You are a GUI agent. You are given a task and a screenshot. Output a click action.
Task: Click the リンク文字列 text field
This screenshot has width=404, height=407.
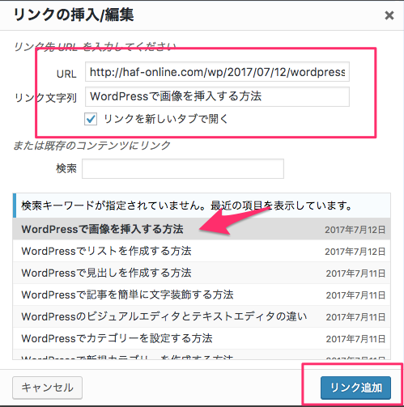(217, 96)
